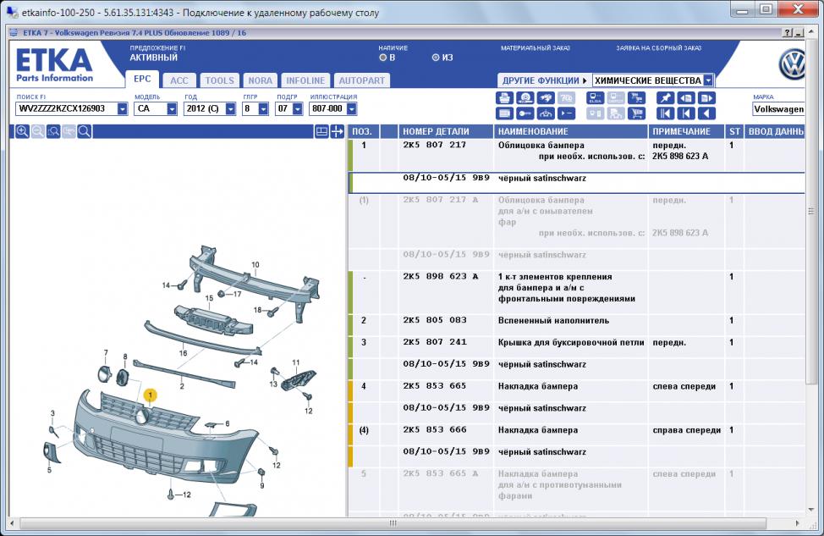Click the horizontal scrollbar thumb at bottom

393,523
